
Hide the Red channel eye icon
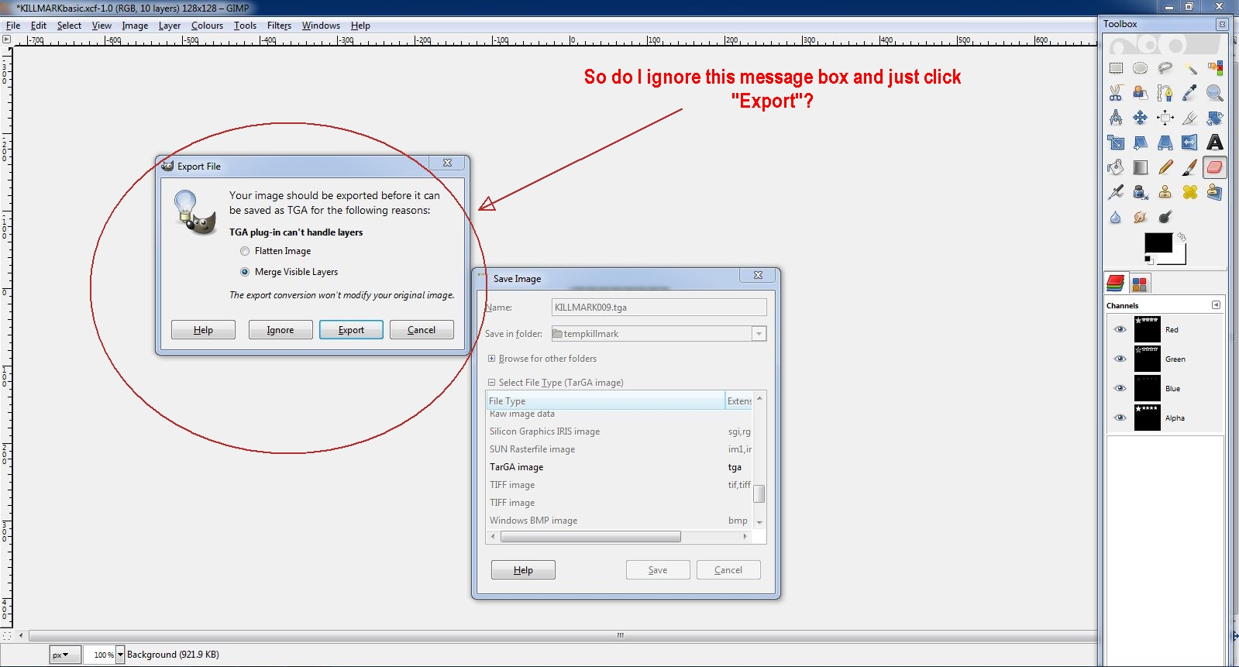[1120, 329]
